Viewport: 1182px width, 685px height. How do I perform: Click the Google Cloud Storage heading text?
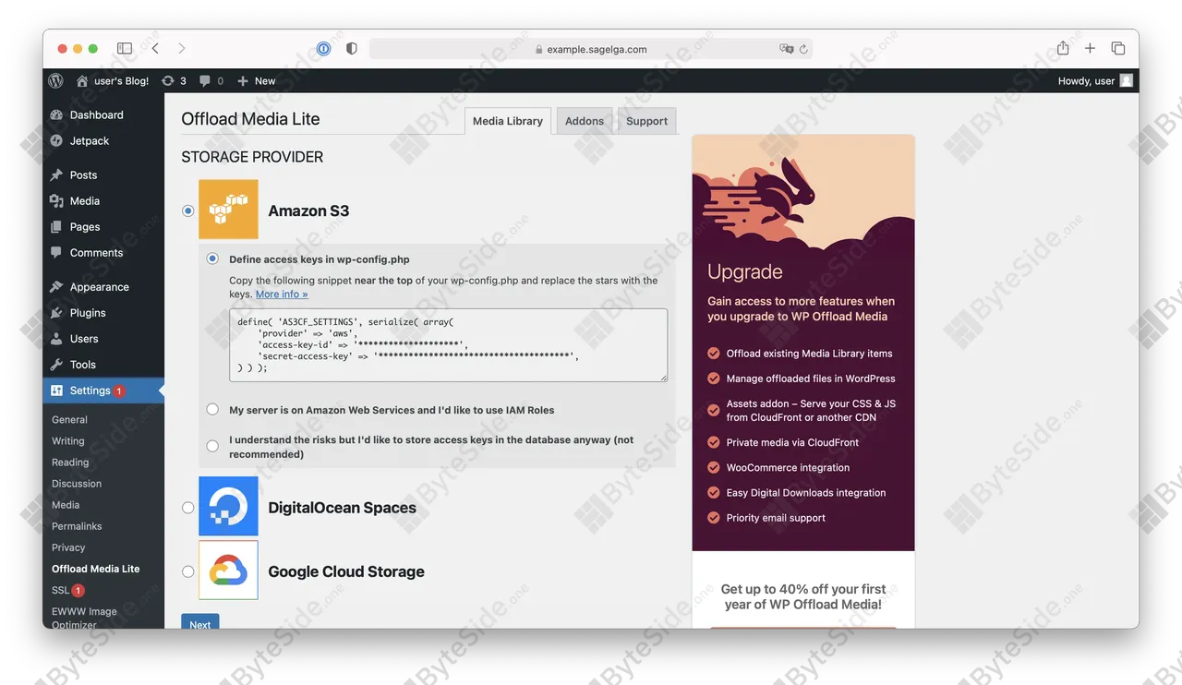pos(346,571)
